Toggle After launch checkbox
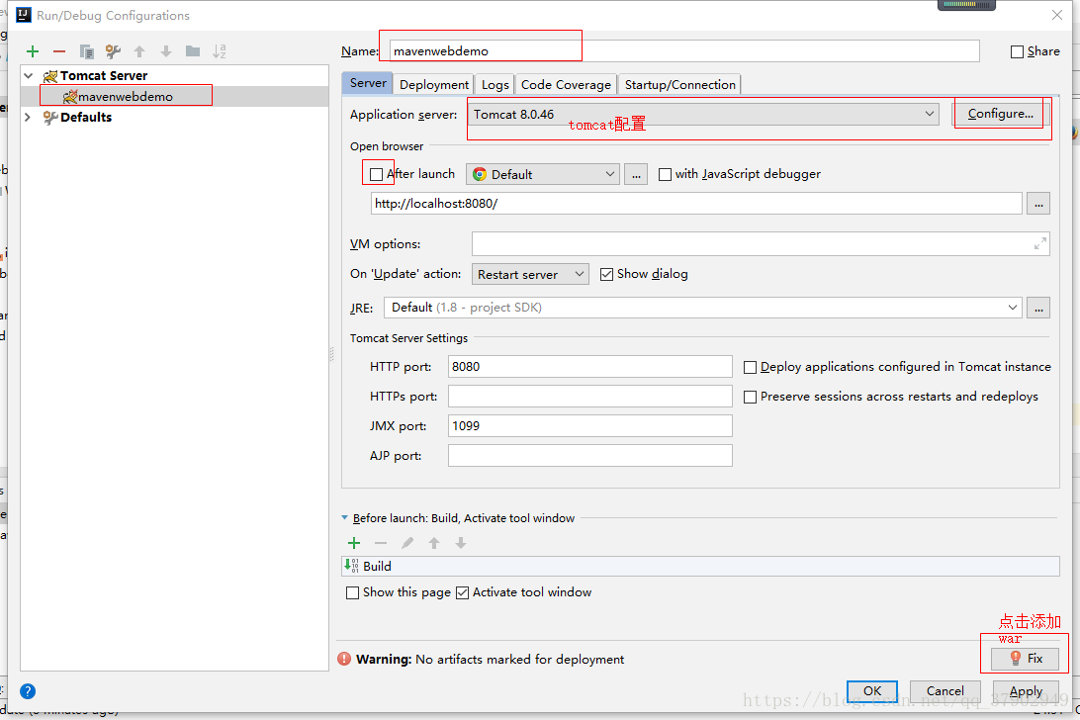 tap(376, 174)
